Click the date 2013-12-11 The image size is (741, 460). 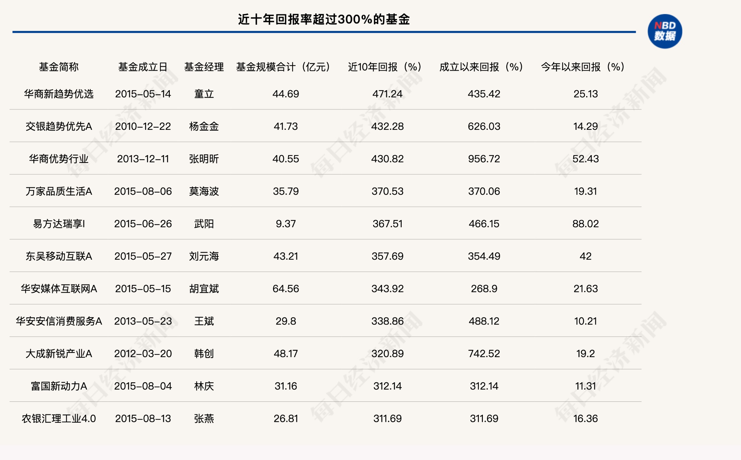[x=143, y=159]
